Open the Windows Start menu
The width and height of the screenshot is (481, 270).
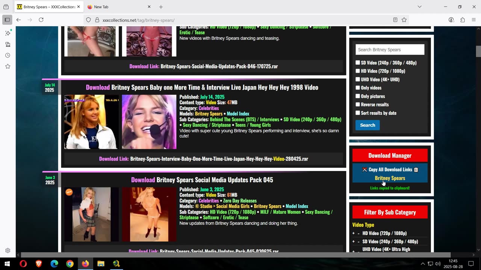click(7, 264)
